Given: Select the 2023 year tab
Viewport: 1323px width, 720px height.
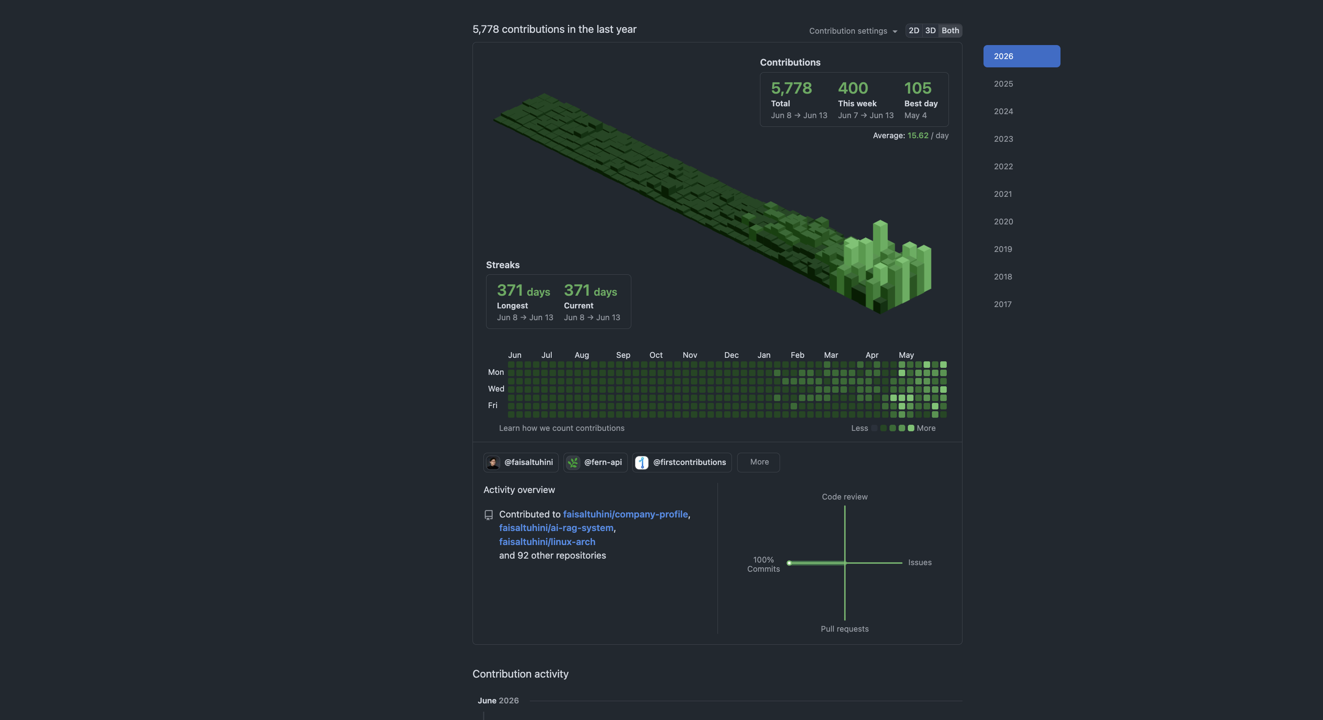Looking at the screenshot, I should [1022, 139].
